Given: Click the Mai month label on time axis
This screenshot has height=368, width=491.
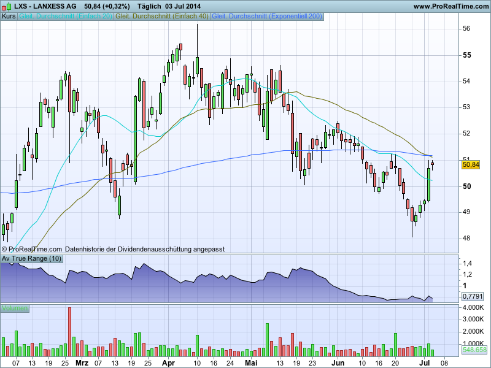Looking at the screenshot, I should pyautogui.click(x=251, y=363).
